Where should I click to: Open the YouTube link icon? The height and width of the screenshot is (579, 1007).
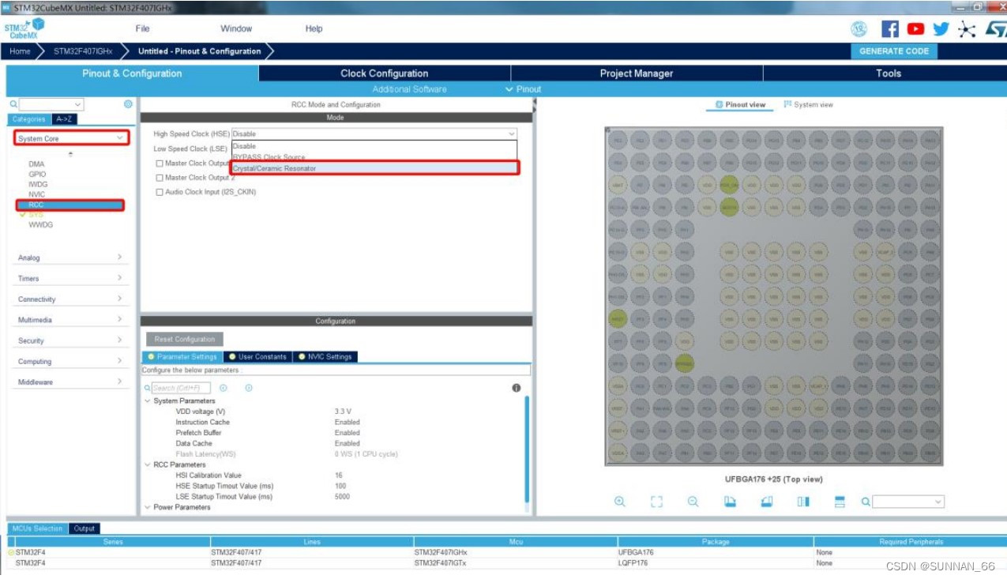pos(915,29)
